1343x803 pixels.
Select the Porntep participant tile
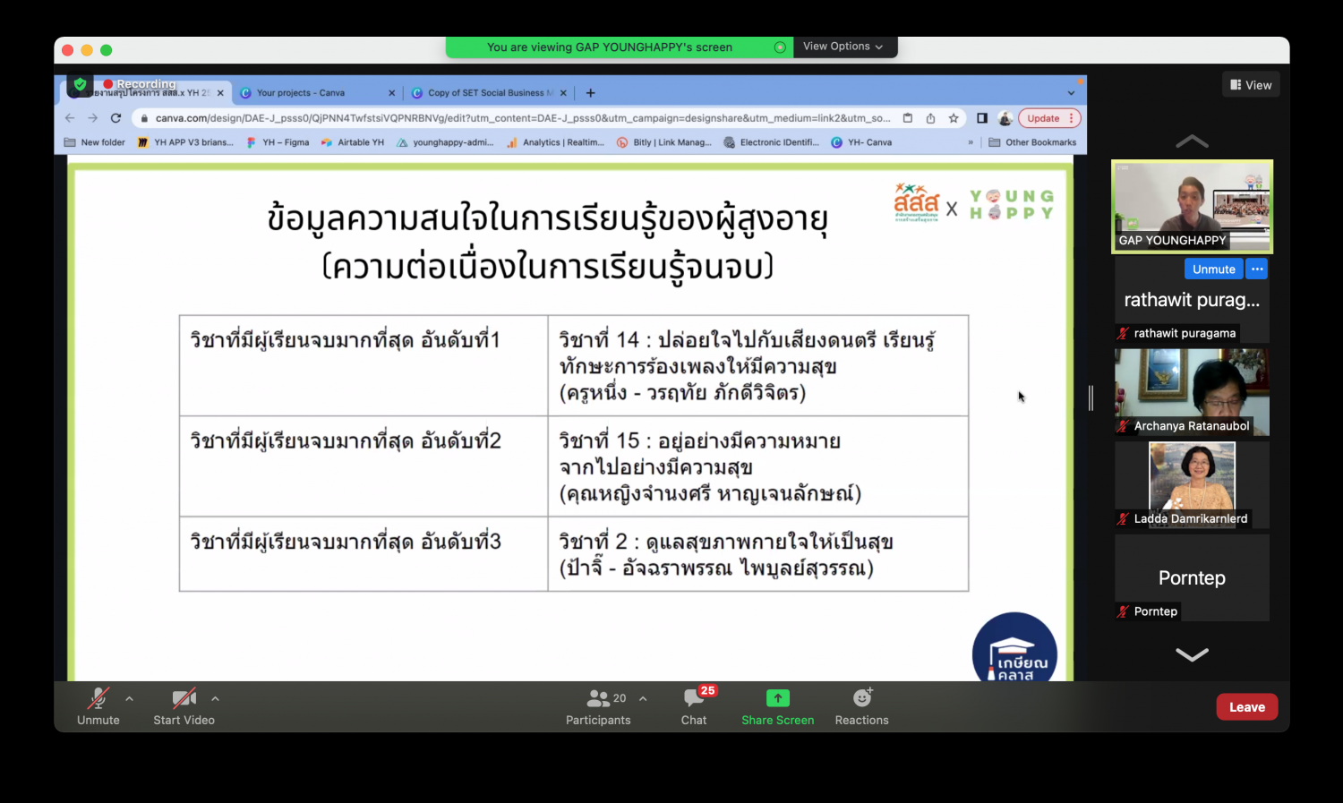point(1192,577)
